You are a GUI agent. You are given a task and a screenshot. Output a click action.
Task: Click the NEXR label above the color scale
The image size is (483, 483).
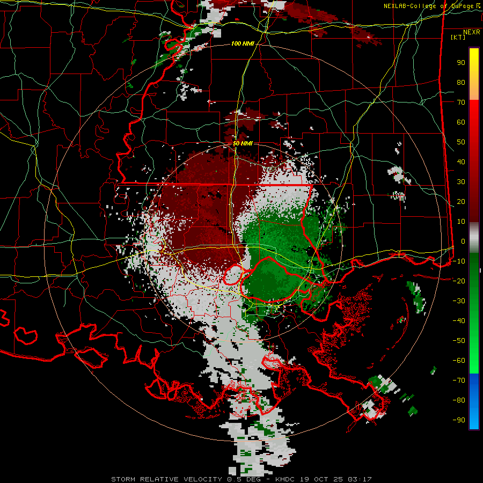coord(471,32)
